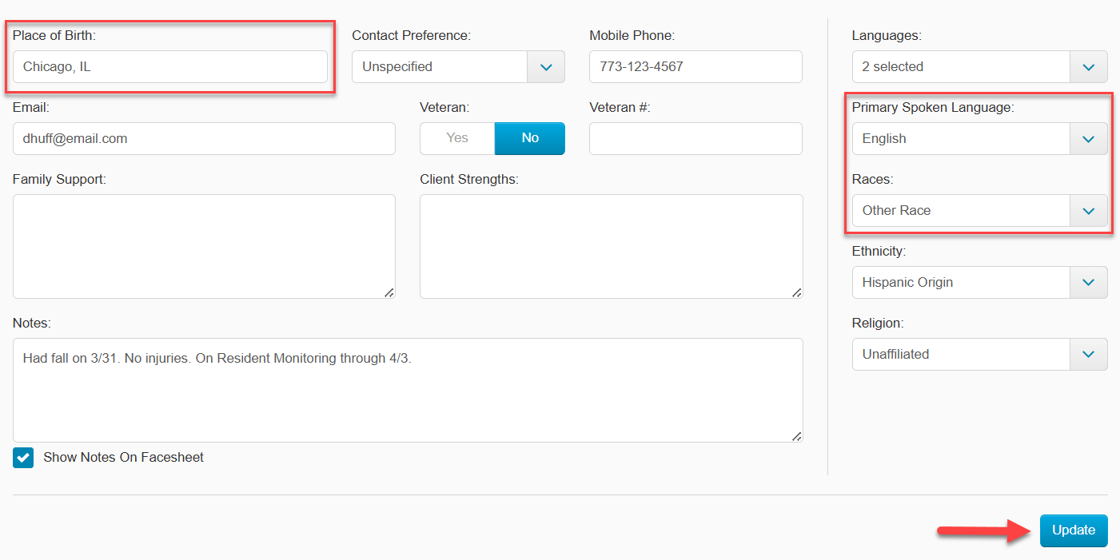The image size is (1120, 560).
Task: Select No on the Veteran toggle
Action: (x=530, y=138)
